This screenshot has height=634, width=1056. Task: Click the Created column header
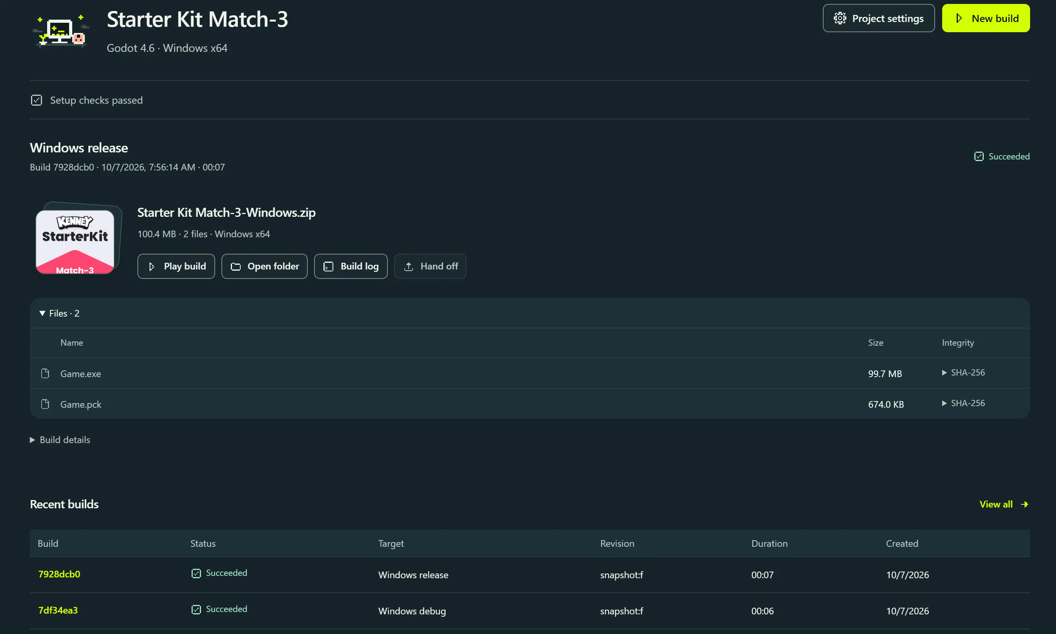point(902,543)
